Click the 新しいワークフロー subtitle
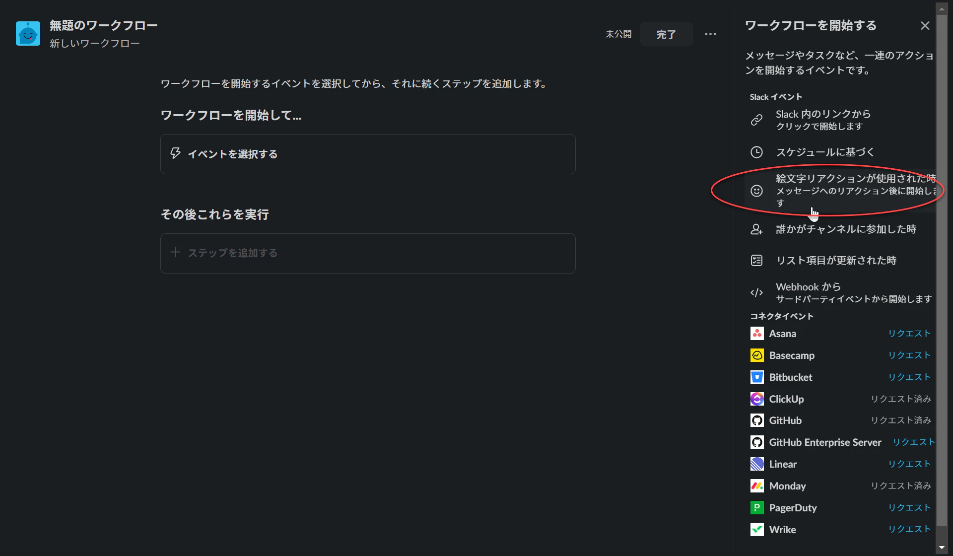This screenshot has height=556, width=953. point(94,44)
